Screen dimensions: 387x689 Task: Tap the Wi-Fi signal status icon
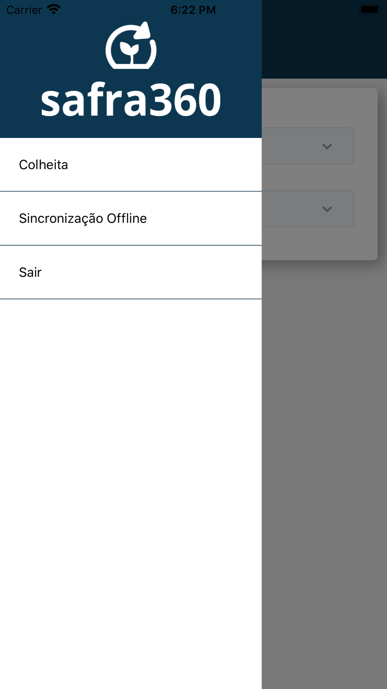(x=54, y=9)
